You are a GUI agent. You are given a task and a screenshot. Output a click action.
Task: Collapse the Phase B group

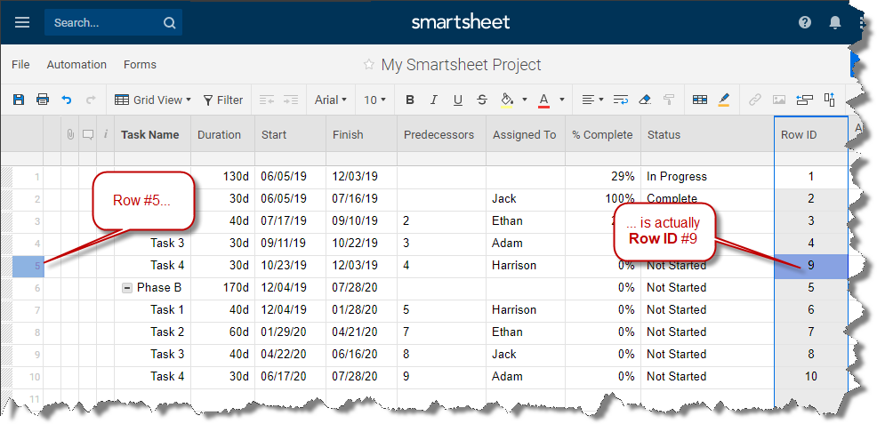pos(127,288)
